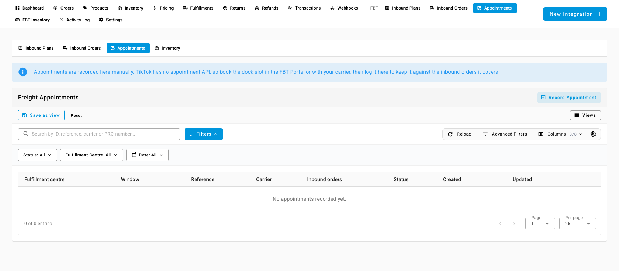The width and height of the screenshot is (619, 271).
Task: Navigate to Pricing
Action: [163, 8]
